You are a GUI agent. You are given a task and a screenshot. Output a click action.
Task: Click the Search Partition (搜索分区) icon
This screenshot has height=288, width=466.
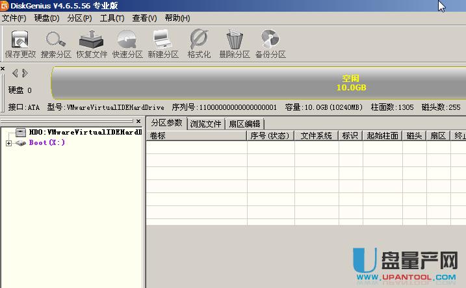(x=56, y=44)
